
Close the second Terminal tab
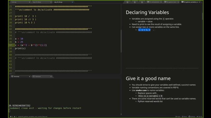[51, 76]
